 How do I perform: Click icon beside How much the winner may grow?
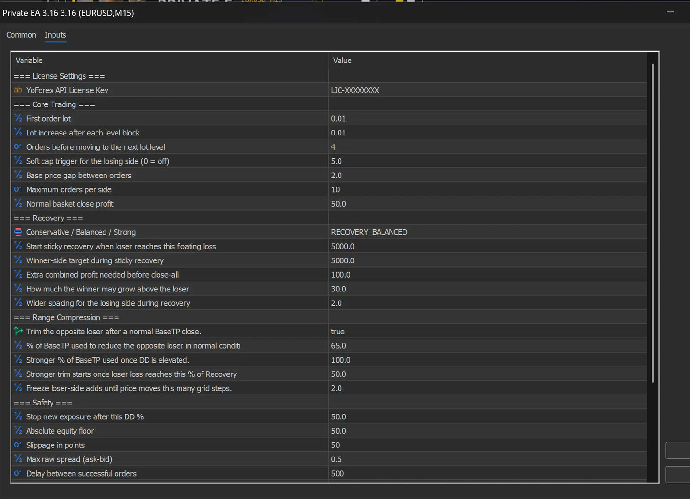click(18, 289)
